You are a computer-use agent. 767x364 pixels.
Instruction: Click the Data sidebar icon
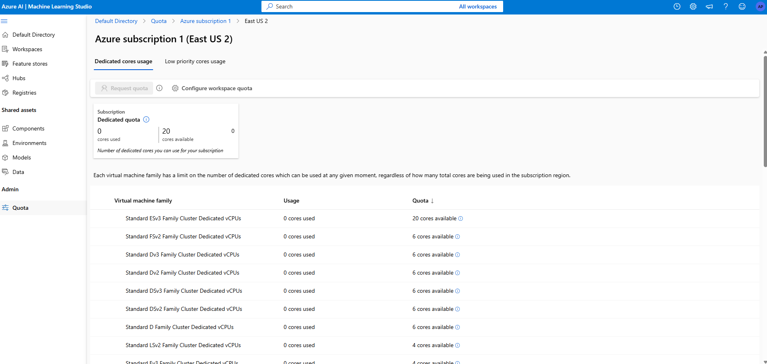click(5, 172)
